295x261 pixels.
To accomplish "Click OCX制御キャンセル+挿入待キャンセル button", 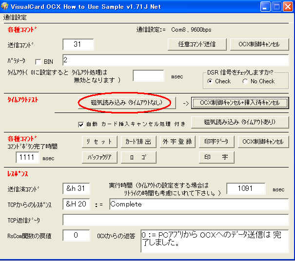I will pyautogui.click(x=240, y=103).
